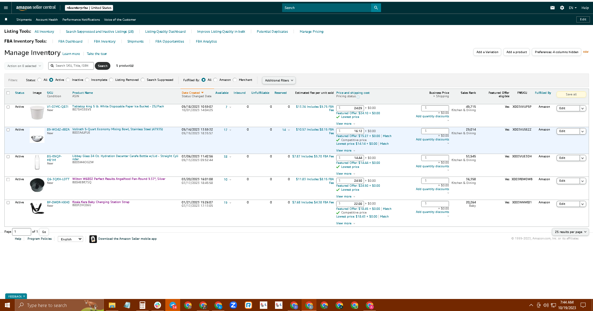Image resolution: width=593 pixels, height=311 pixels.
Task: Open the hamburger navigation menu
Action: click(x=6, y=8)
